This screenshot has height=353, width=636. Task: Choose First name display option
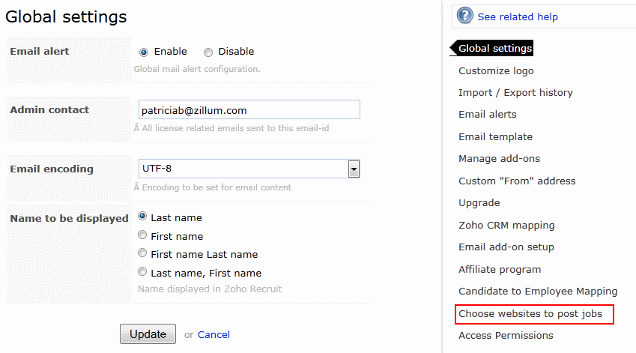tap(142, 235)
